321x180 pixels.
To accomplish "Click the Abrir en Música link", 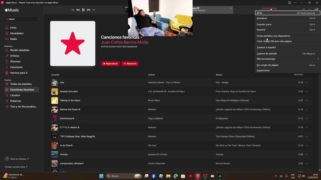I will tap(17, 159).
